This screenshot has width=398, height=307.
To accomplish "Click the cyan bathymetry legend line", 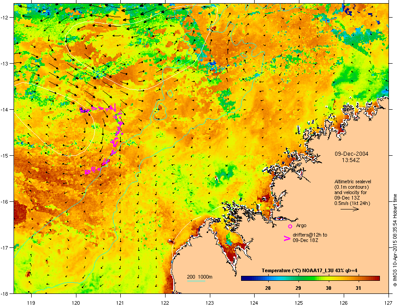I will pyautogui.click(x=196, y=281).
